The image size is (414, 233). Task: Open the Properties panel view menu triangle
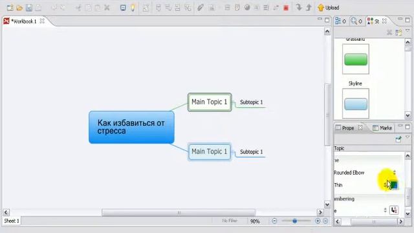(x=408, y=137)
